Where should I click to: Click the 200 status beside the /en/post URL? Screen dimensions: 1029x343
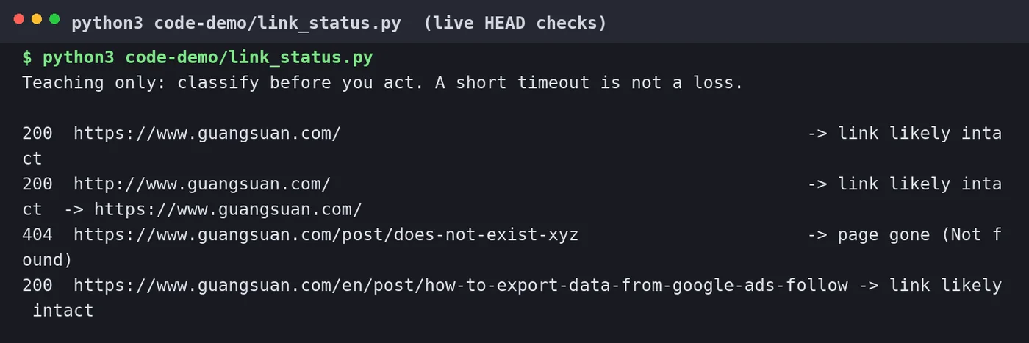[x=37, y=285]
